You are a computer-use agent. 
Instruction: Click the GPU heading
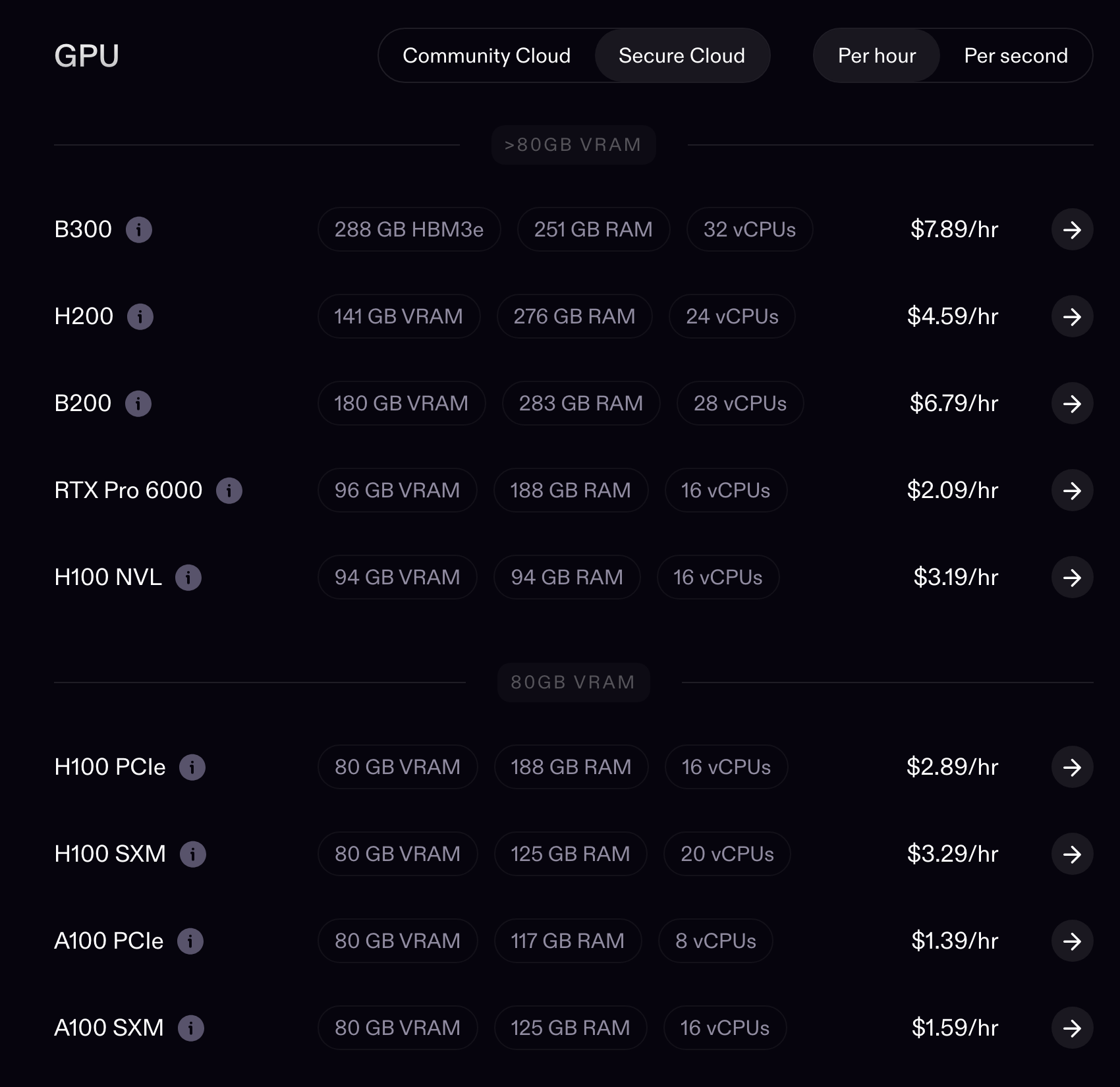(x=86, y=55)
